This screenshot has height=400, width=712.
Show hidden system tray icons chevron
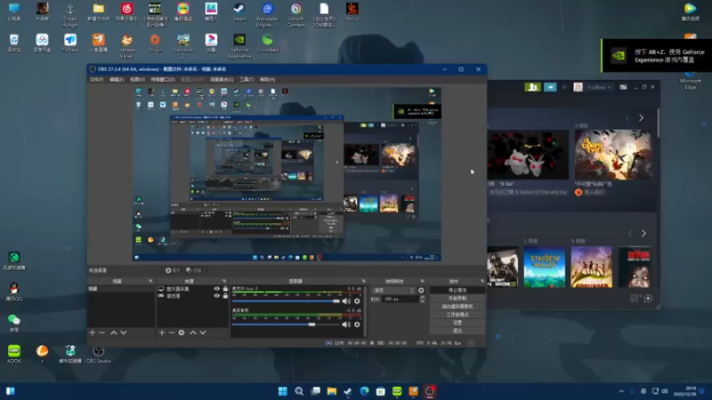pos(621,391)
